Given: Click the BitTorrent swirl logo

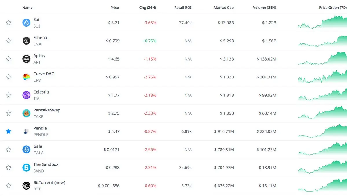Looking at the screenshot, I should click(26, 186).
